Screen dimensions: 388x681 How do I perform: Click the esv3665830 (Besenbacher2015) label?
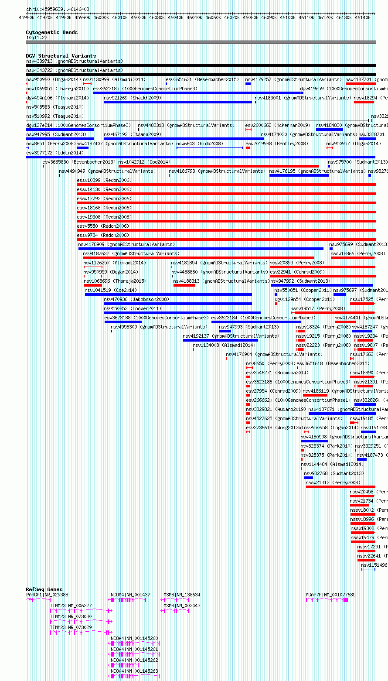pyautogui.click(x=79, y=162)
